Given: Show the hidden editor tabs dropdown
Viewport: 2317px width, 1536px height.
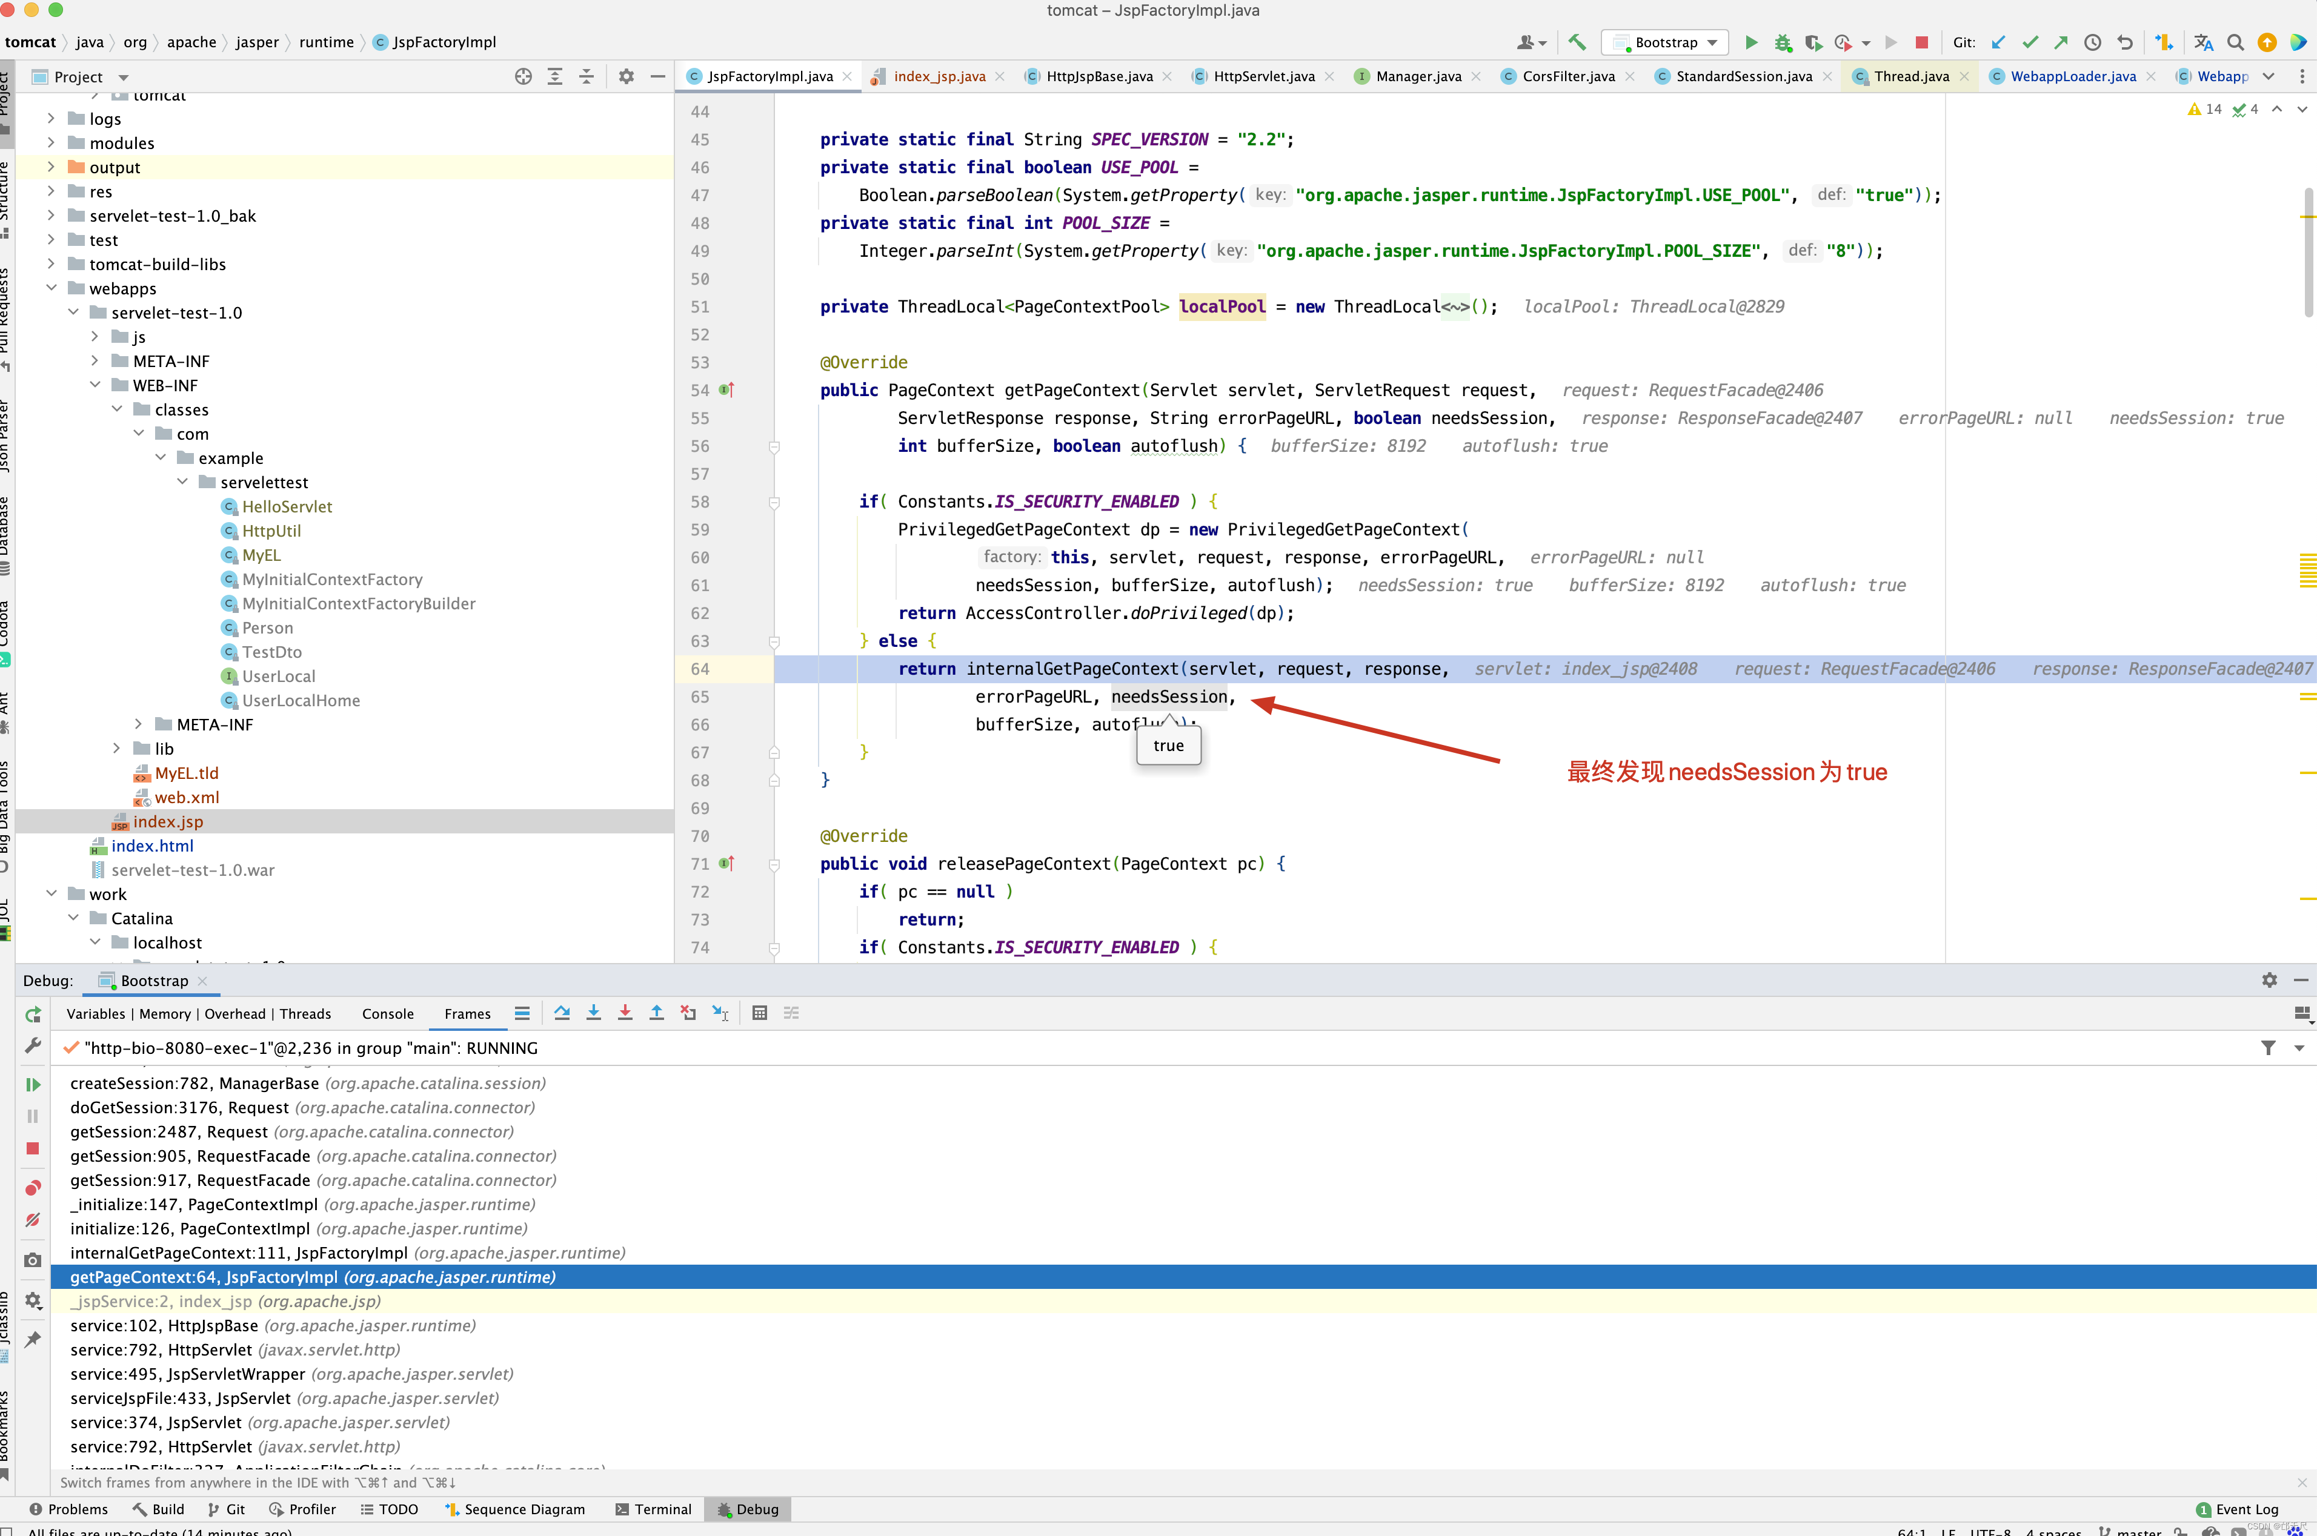Looking at the screenshot, I should [2268, 76].
